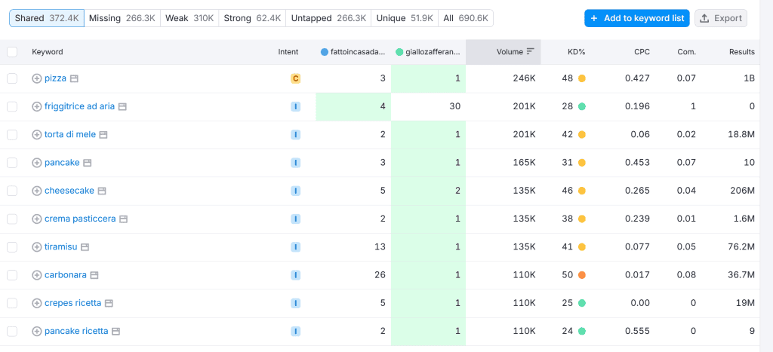Open SERP view icon for tiramisu
773x352 pixels.
click(85, 246)
